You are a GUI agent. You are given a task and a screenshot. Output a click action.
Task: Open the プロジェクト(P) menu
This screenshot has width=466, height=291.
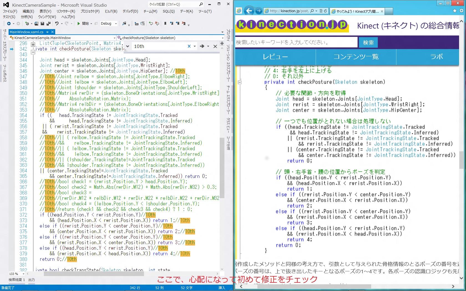click(x=90, y=11)
